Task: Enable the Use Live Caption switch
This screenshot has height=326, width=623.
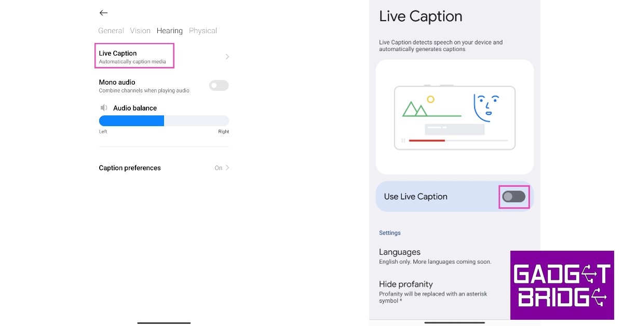Action: [514, 197]
